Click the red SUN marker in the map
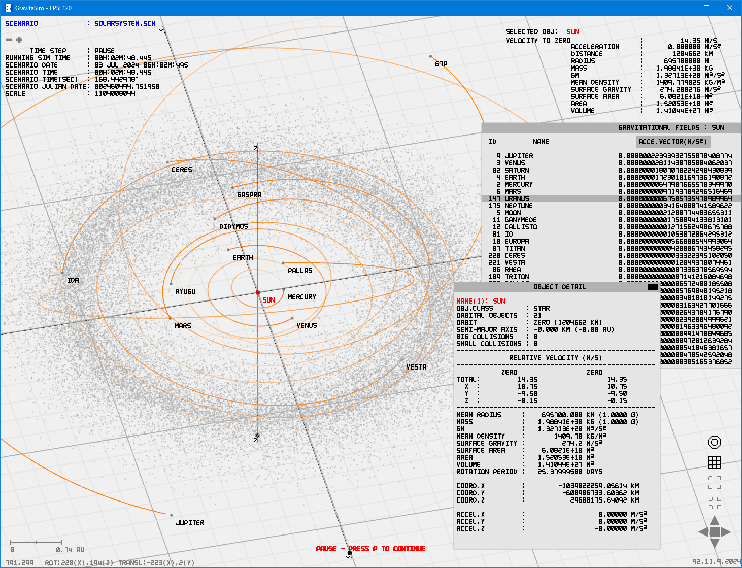 tap(258, 292)
